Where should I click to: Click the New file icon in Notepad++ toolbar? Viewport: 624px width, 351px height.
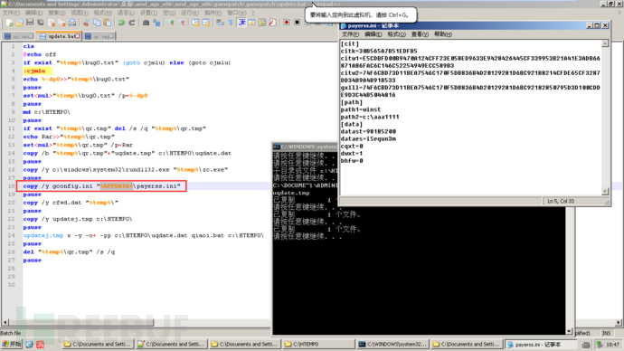pos(9,23)
